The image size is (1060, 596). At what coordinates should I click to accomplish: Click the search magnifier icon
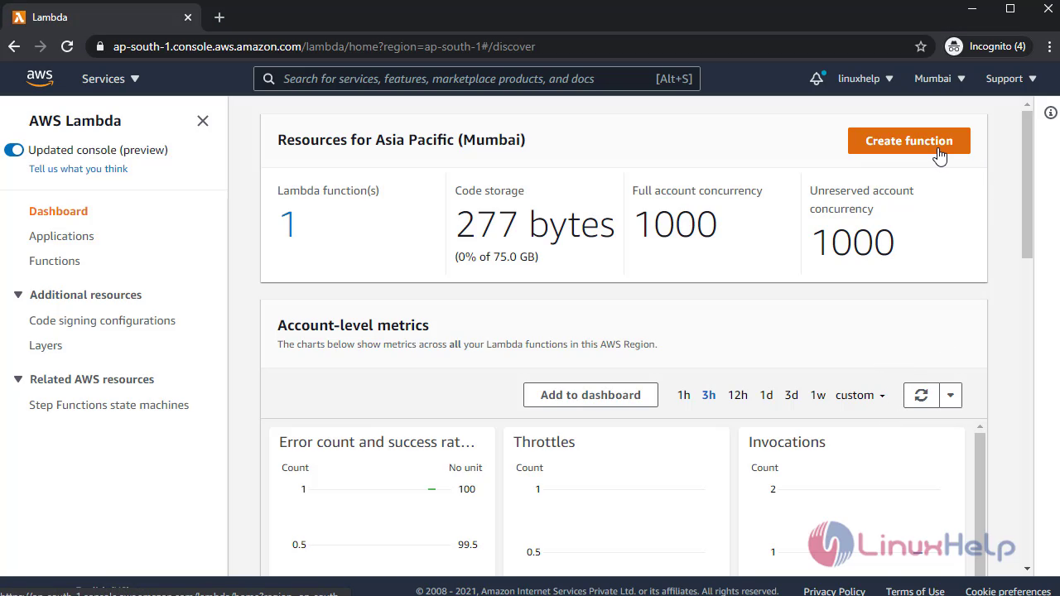(x=268, y=79)
